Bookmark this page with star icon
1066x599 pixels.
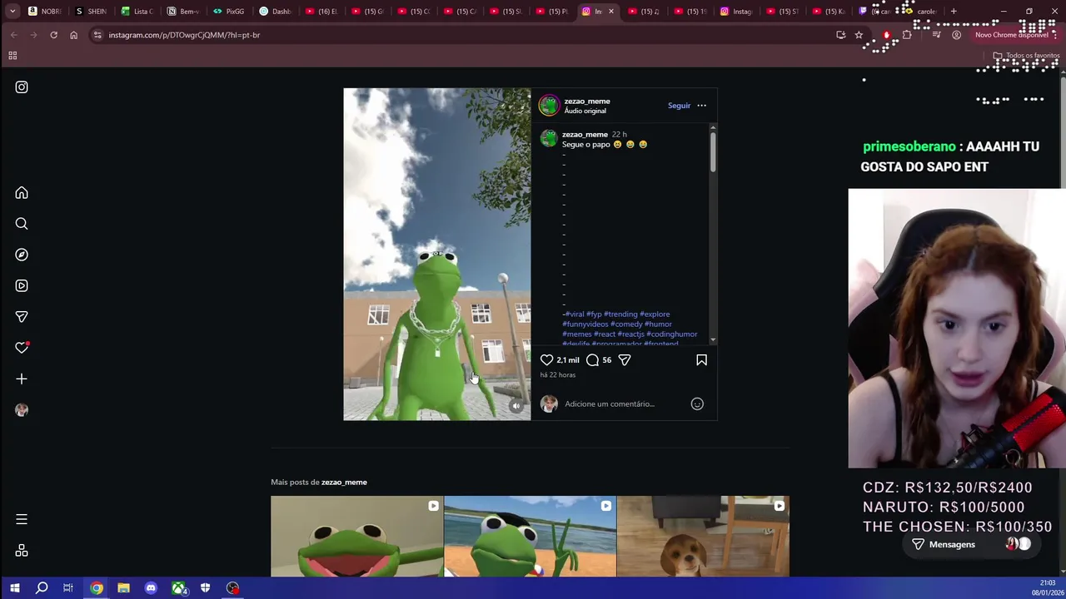(859, 35)
